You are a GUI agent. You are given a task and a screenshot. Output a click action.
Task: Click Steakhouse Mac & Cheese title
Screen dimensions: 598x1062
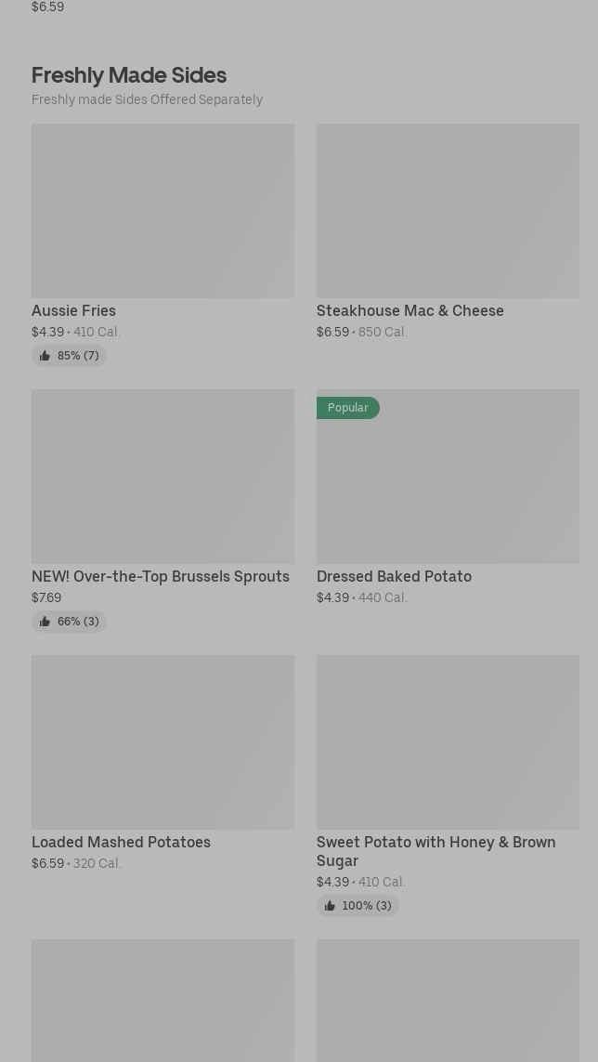pos(410,311)
